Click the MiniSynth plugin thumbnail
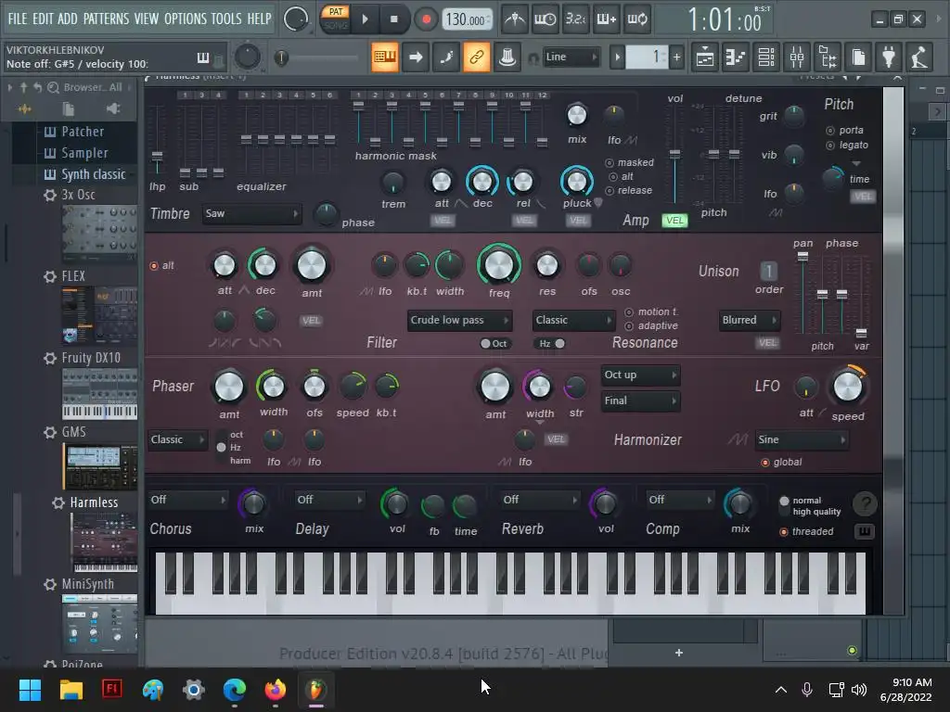Image resolution: width=950 pixels, height=712 pixels. 99,624
